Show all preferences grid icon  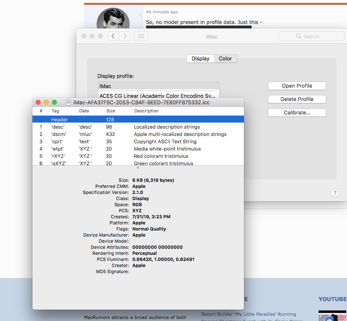141,36
